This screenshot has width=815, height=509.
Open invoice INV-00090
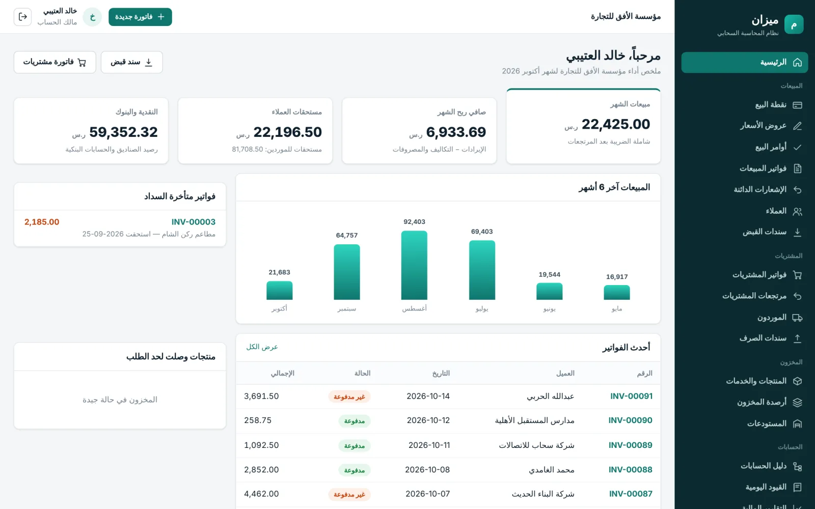click(630, 420)
